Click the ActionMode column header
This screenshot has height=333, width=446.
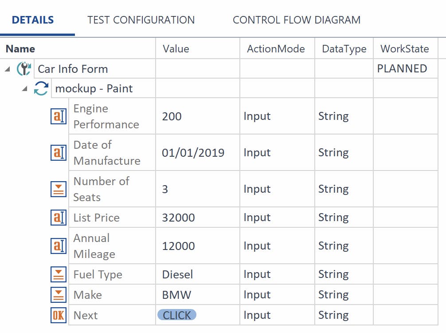276,49
